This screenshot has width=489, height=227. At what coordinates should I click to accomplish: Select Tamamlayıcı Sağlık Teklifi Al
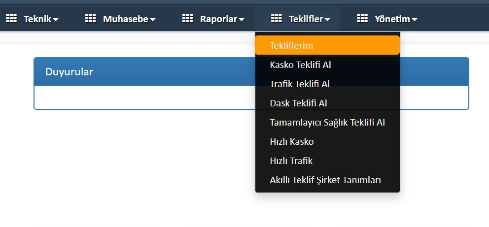coord(327,123)
